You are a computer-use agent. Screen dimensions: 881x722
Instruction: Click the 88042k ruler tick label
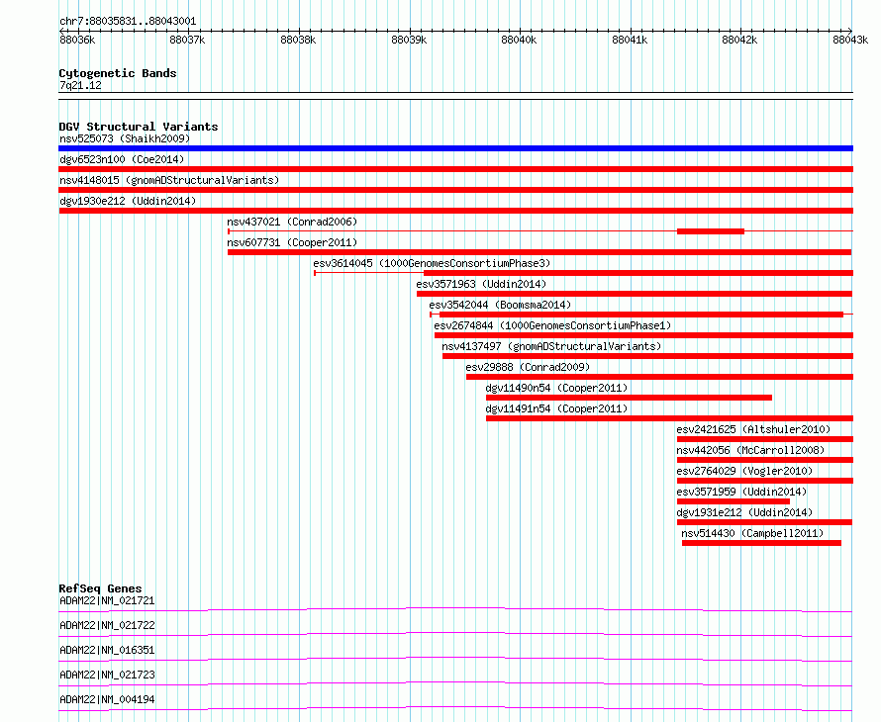pos(739,40)
